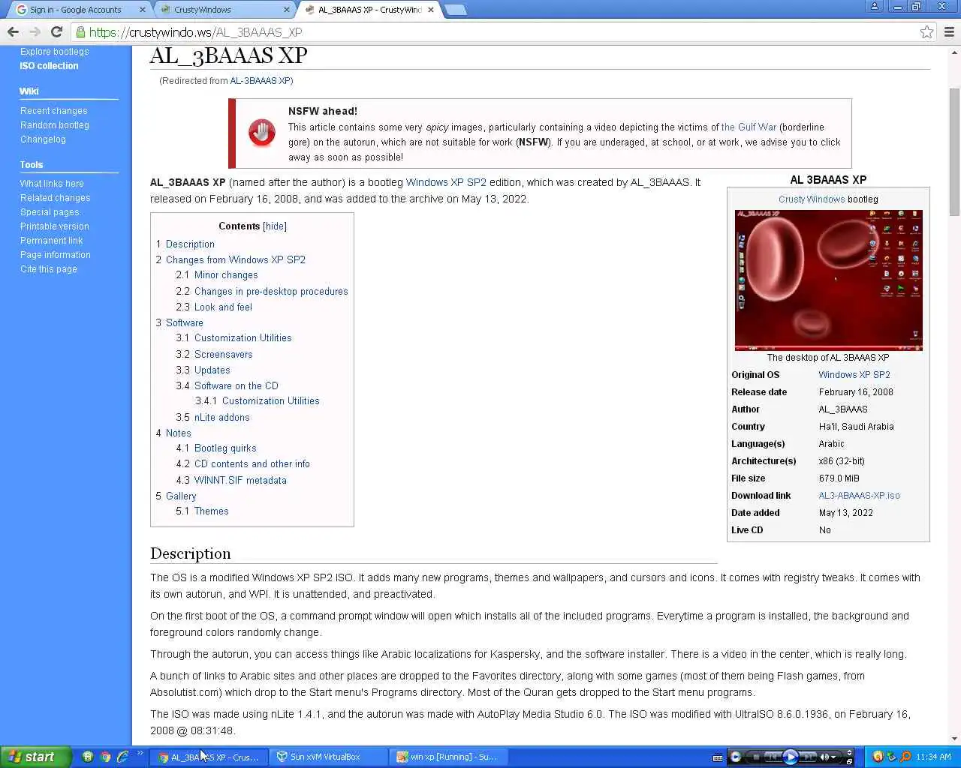Click the Chrome user profile icon
The width and height of the screenshot is (961, 768).
coord(875,7)
